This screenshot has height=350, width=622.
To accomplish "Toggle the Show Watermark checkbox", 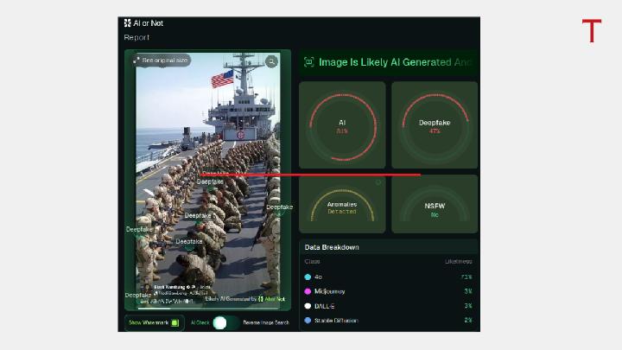I will (174, 322).
